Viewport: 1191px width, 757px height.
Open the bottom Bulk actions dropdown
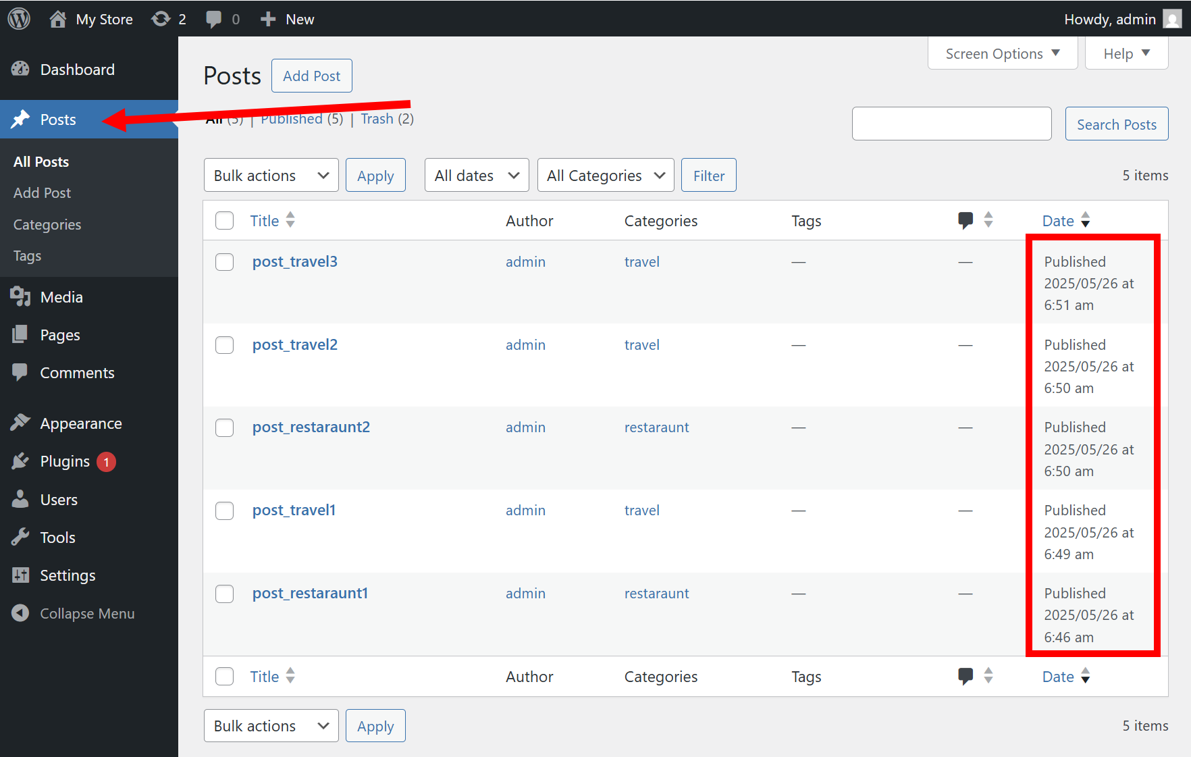tap(271, 726)
